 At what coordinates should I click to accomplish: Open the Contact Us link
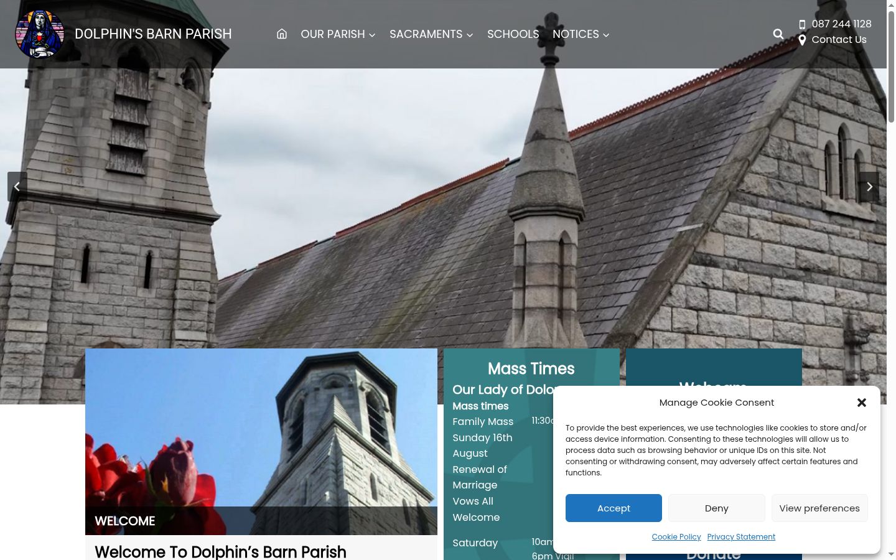(x=839, y=40)
